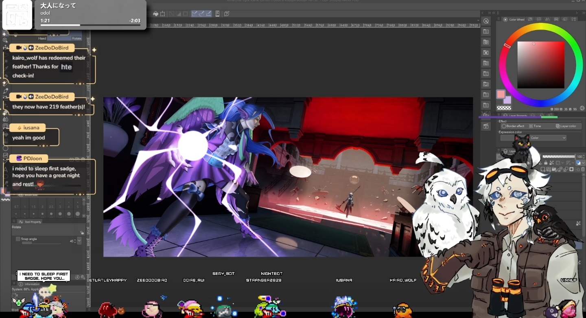Viewport: 586px width, 318px height.
Task: Open the material palette icon with X mark
Action: 486,53
